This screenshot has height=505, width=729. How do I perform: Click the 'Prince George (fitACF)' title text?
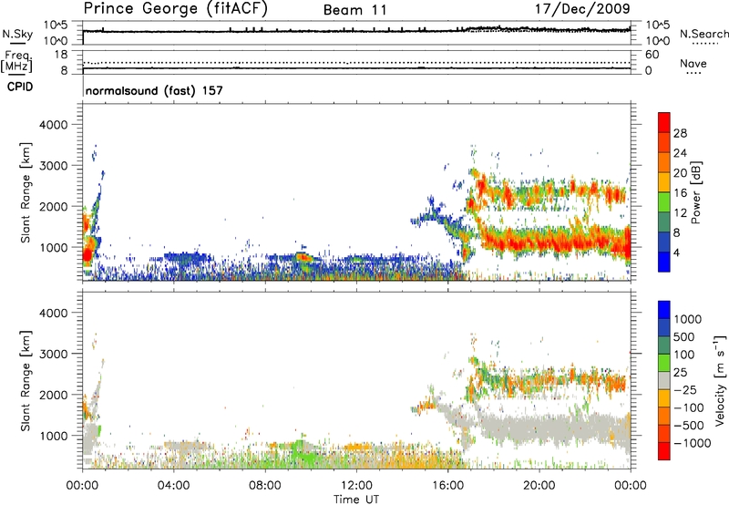(176, 9)
